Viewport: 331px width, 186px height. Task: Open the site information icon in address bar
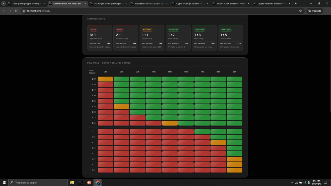pyautogui.click(x=24, y=11)
